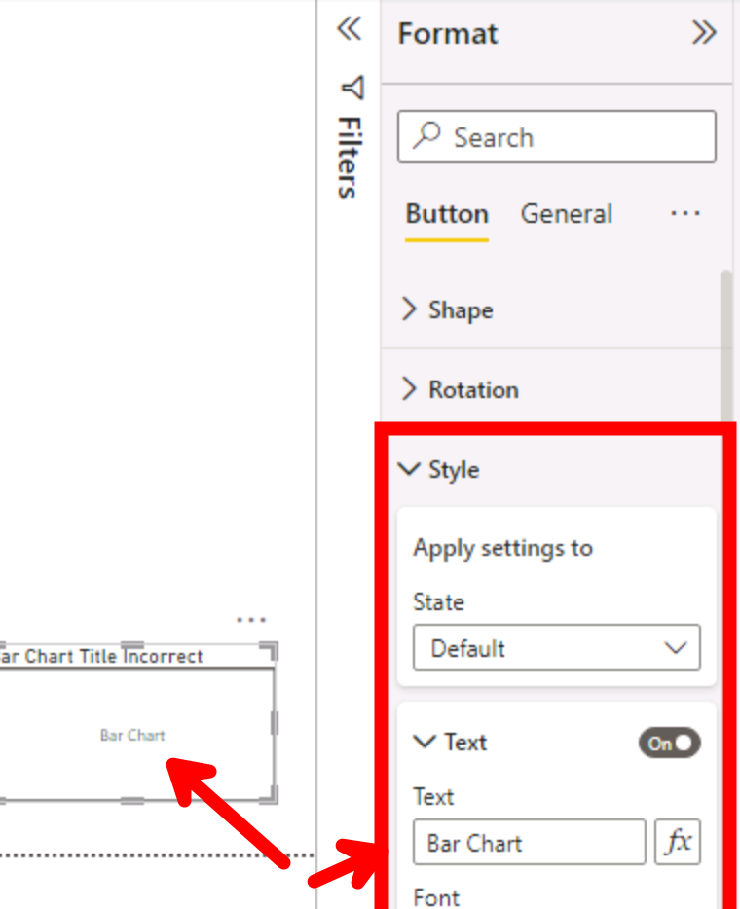Click the magnifier icon in the search box
Viewport: 740px width, 909px height.
pyautogui.click(x=425, y=136)
